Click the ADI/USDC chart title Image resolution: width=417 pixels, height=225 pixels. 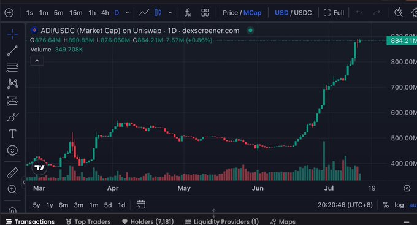140,31
